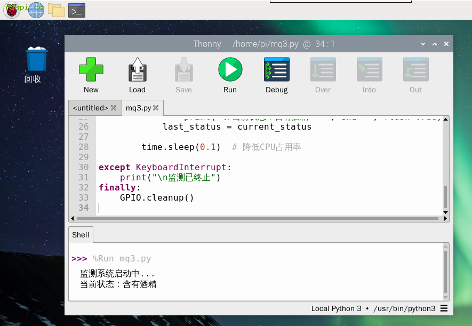Select the Shell panel tab

(x=81, y=235)
